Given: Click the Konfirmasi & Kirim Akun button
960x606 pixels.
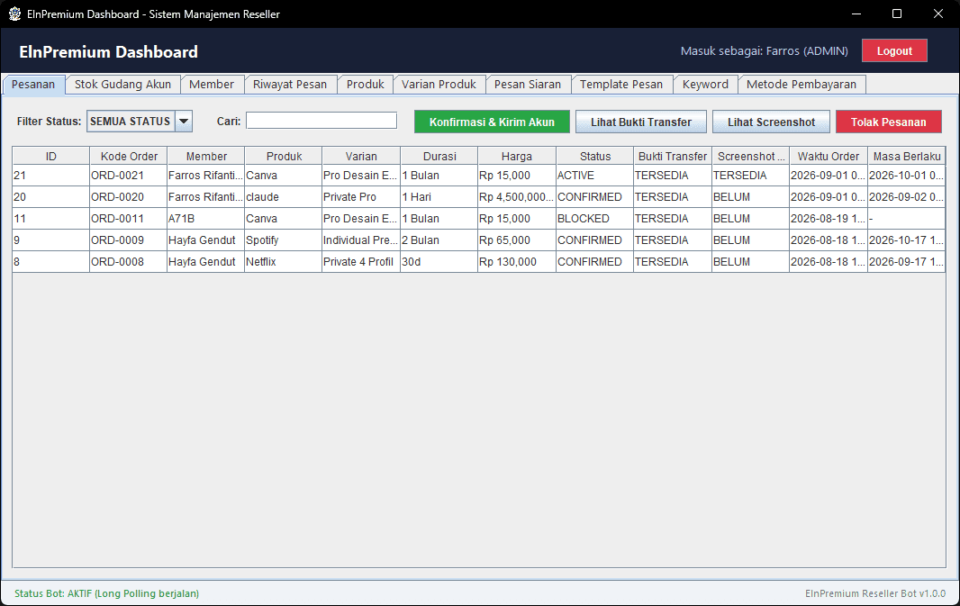Looking at the screenshot, I should tap(492, 122).
